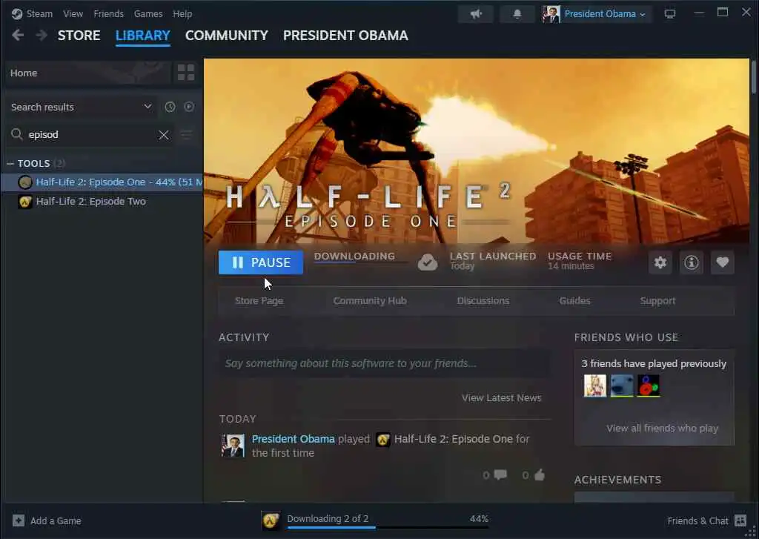Viewport: 759px width, 539px height.
Task: Open the Discussions link
Action: 483,301
